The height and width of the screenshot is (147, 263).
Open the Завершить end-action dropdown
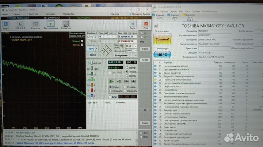[x=136, y=55]
